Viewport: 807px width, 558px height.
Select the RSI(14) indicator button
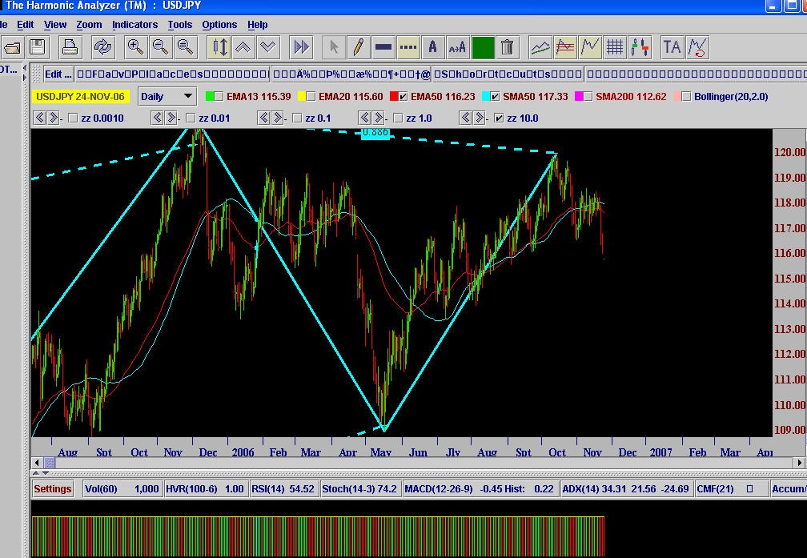(283, 489)
